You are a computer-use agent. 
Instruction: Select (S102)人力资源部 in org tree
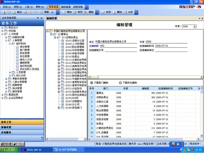pos(75,44)
